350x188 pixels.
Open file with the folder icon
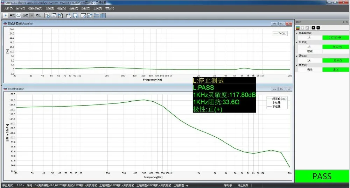pos(69,15)
